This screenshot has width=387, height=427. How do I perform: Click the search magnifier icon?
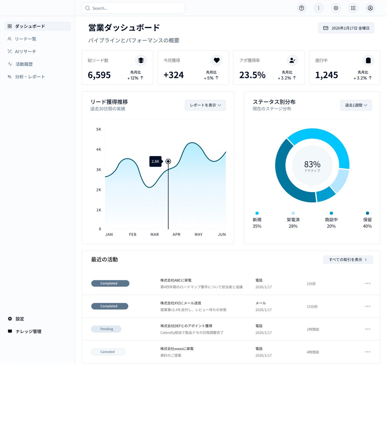click(88, 8)
